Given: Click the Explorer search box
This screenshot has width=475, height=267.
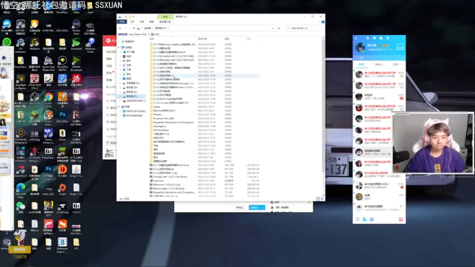Looking at the screenshot, I should [x=302, y=28].
